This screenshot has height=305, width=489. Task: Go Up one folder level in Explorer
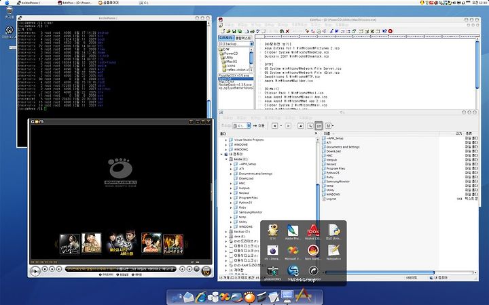[301, 126]
